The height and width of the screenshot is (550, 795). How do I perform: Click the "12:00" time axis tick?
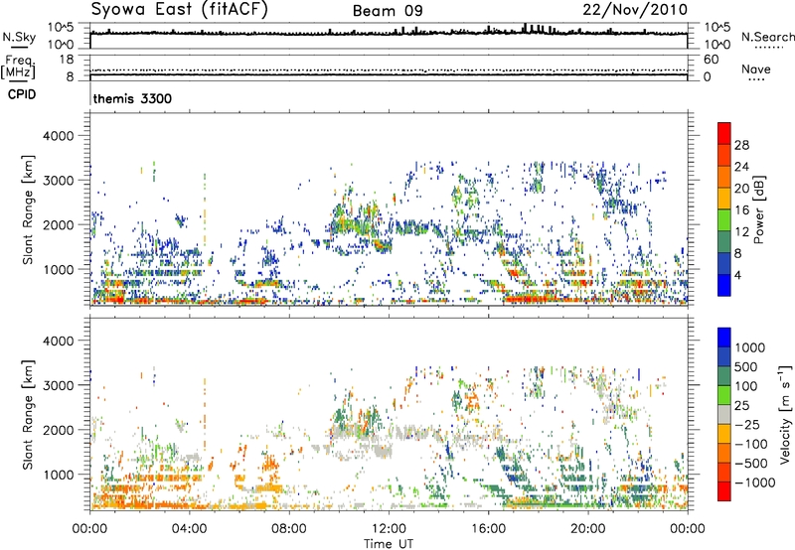tap(389, 528)
